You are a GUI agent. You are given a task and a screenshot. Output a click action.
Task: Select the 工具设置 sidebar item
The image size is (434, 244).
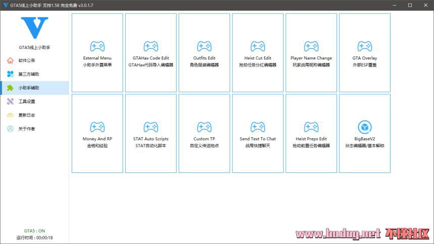[x=35, y=101]
